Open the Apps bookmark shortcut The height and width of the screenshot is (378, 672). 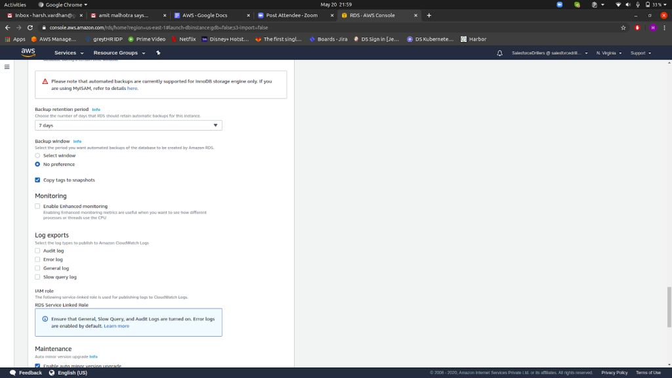point(15,39)
